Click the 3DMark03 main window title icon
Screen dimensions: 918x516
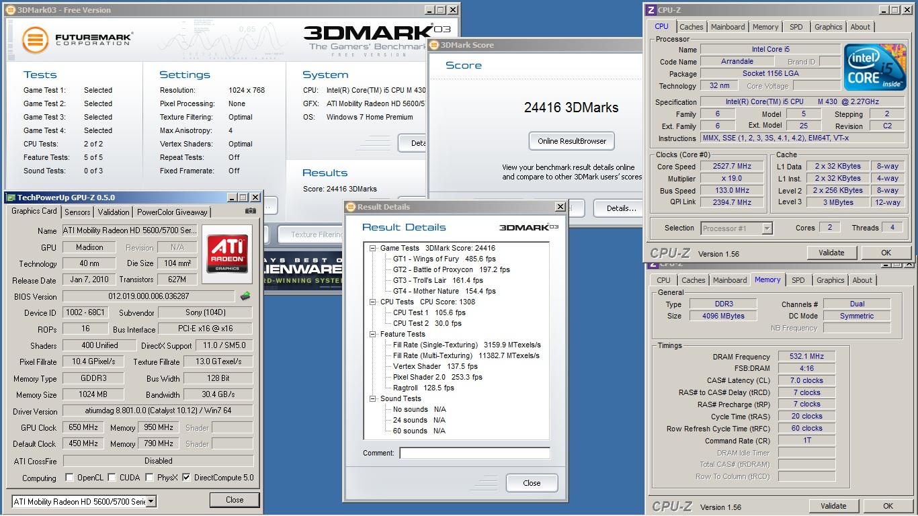tap(12, 10)
